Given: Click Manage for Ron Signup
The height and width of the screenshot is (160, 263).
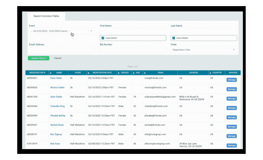Looking at the screenshot, I should 232,136.
